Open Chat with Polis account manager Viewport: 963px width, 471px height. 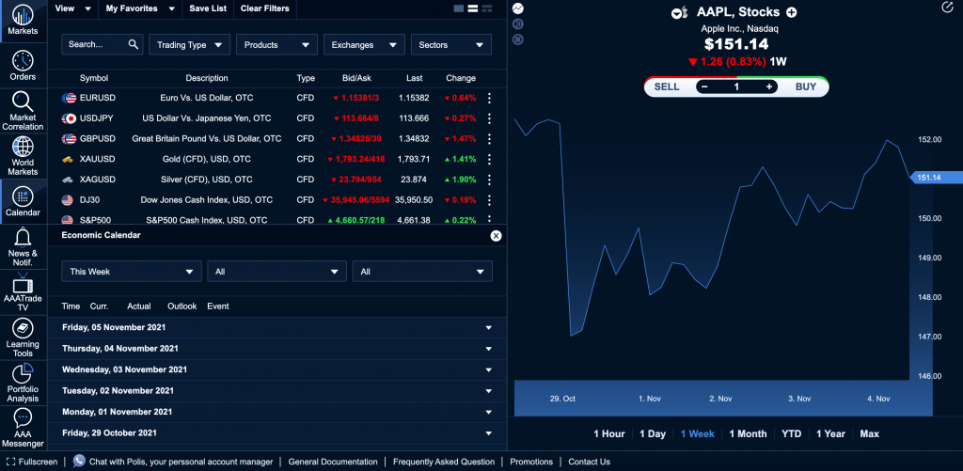click(173, 462)
